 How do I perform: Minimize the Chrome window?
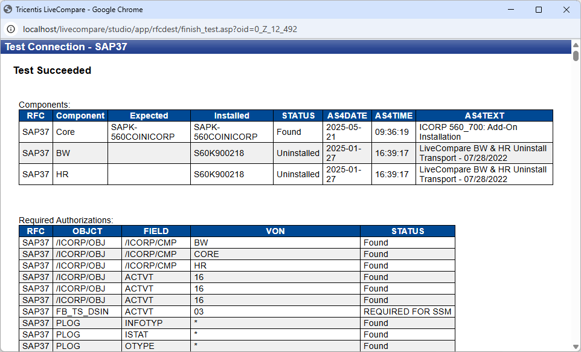click(511, 10)
